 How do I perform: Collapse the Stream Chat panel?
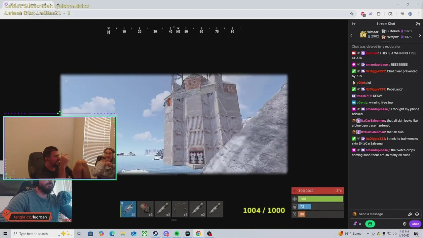354,24
